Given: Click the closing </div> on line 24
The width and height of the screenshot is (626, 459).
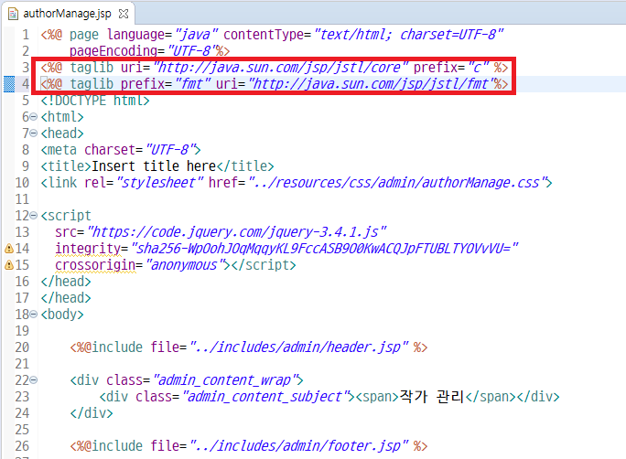Looking at the screenshot, I should [92, 412].
